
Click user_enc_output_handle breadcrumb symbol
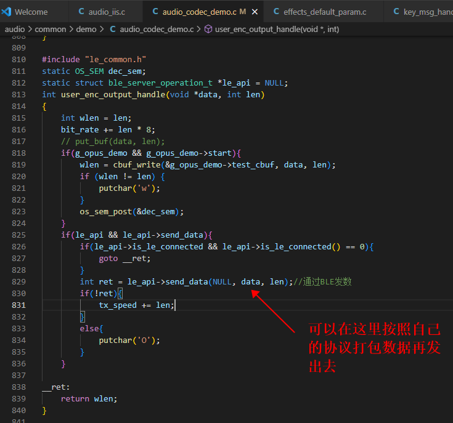click(277, 29)
